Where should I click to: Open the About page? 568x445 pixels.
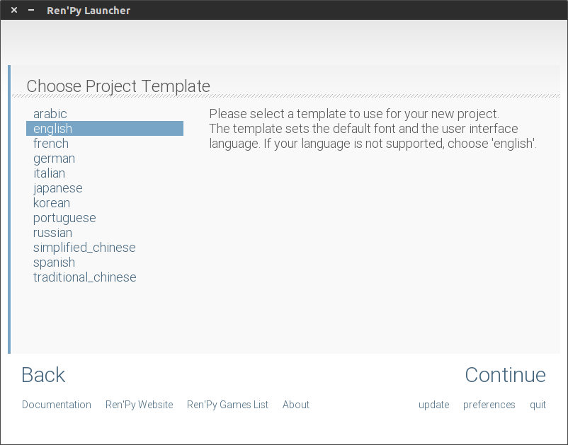tap(296, 405)
